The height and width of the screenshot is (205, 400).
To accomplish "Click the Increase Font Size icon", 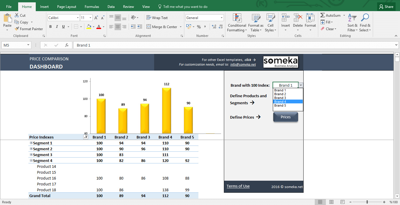I will [96, 18].
